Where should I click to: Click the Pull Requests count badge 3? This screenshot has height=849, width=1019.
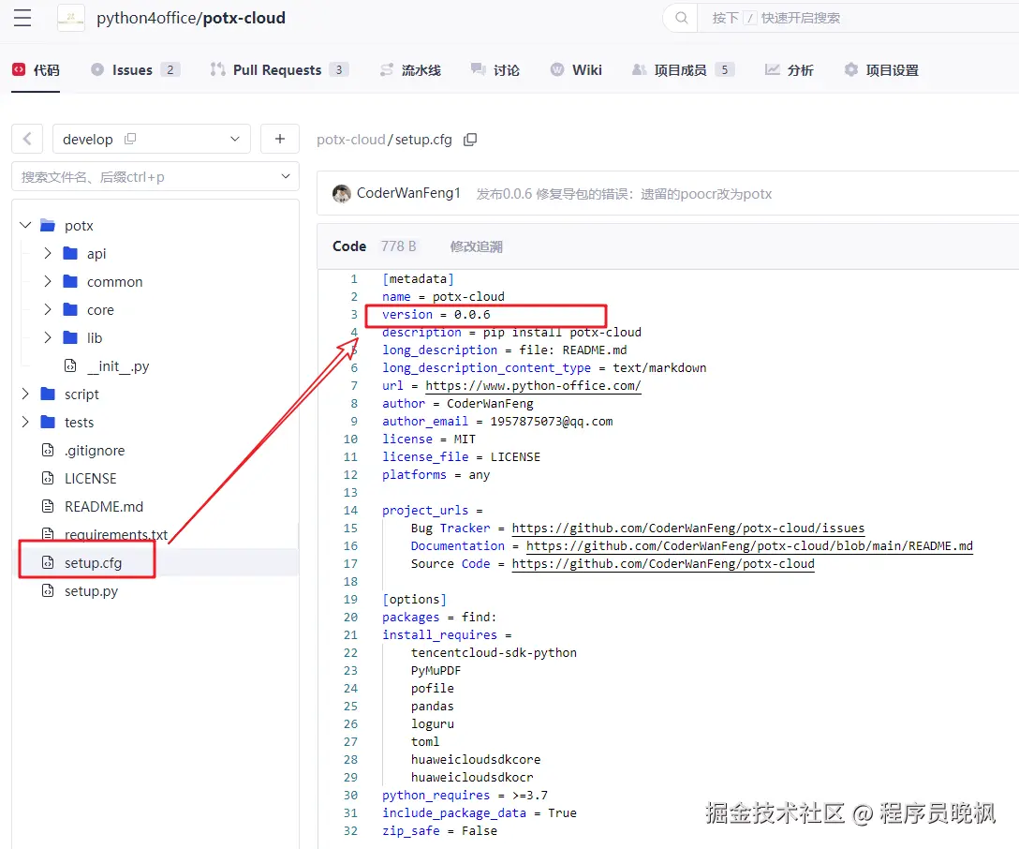[339, 69]
